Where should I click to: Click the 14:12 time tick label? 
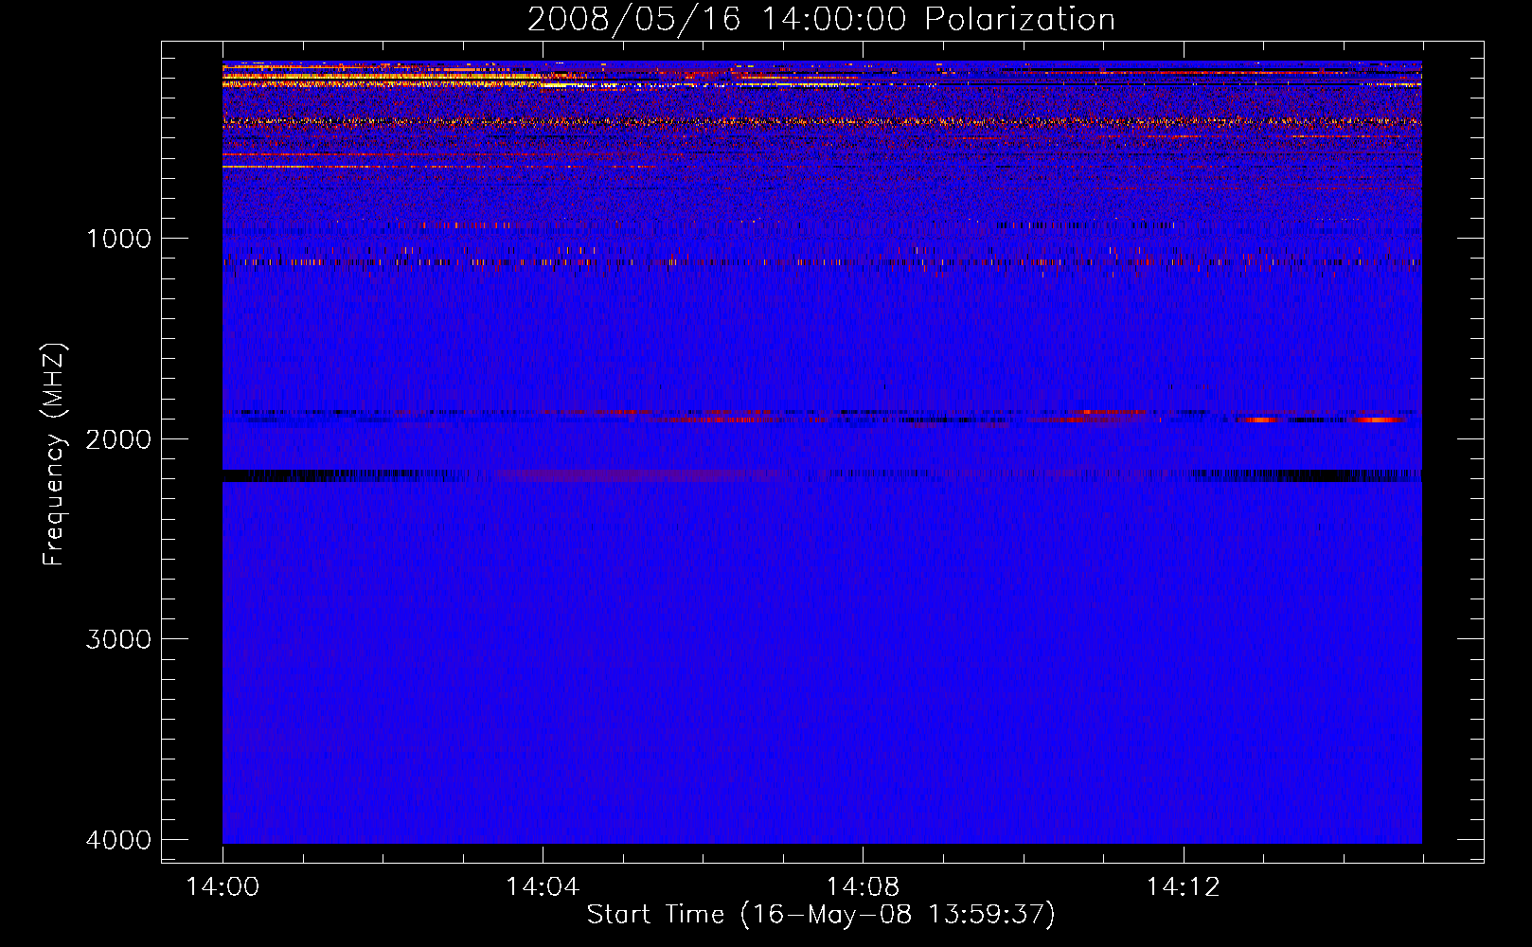click(1183, 887)
